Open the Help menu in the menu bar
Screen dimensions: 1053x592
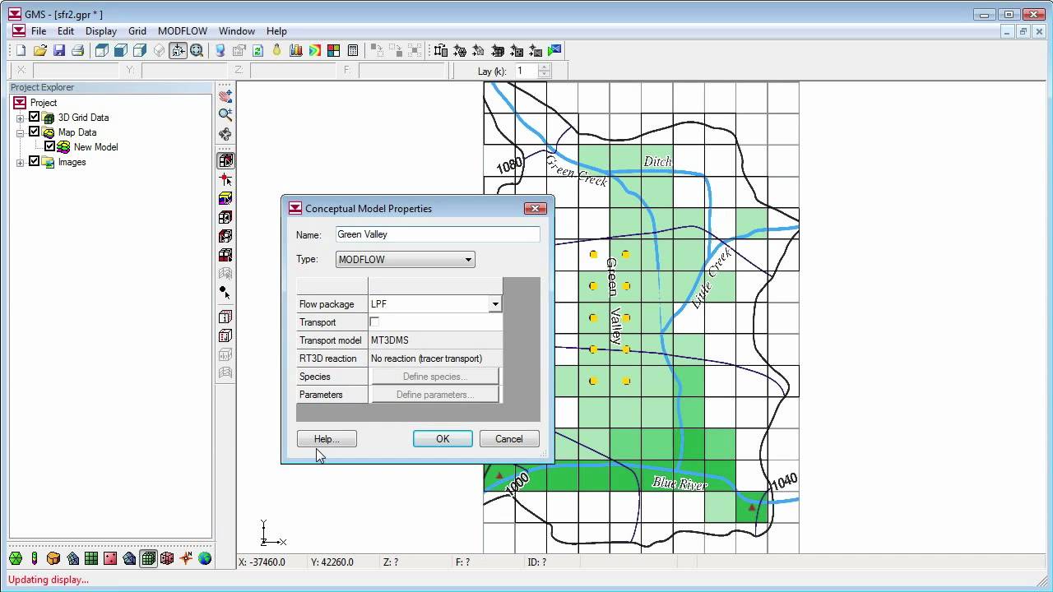pos(276,31)
